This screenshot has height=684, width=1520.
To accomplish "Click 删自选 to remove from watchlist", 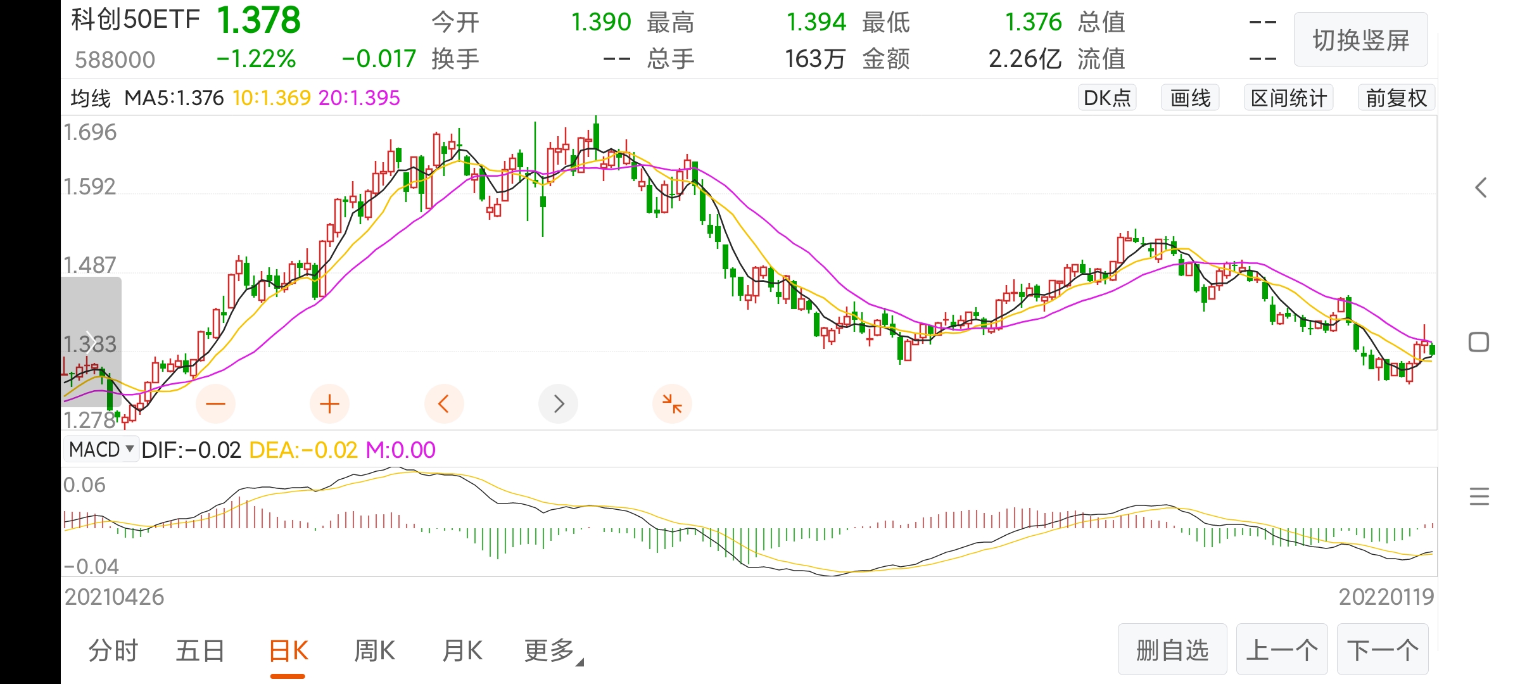I will [1172, 650].
